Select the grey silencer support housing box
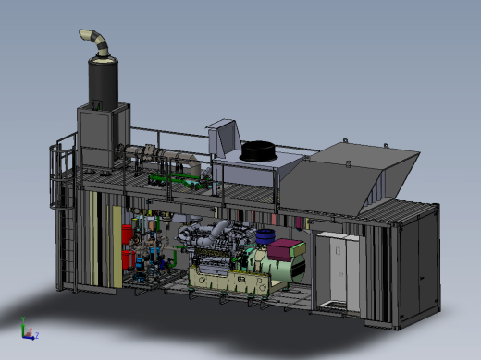The image size is (481, 360). pos(104,136)
